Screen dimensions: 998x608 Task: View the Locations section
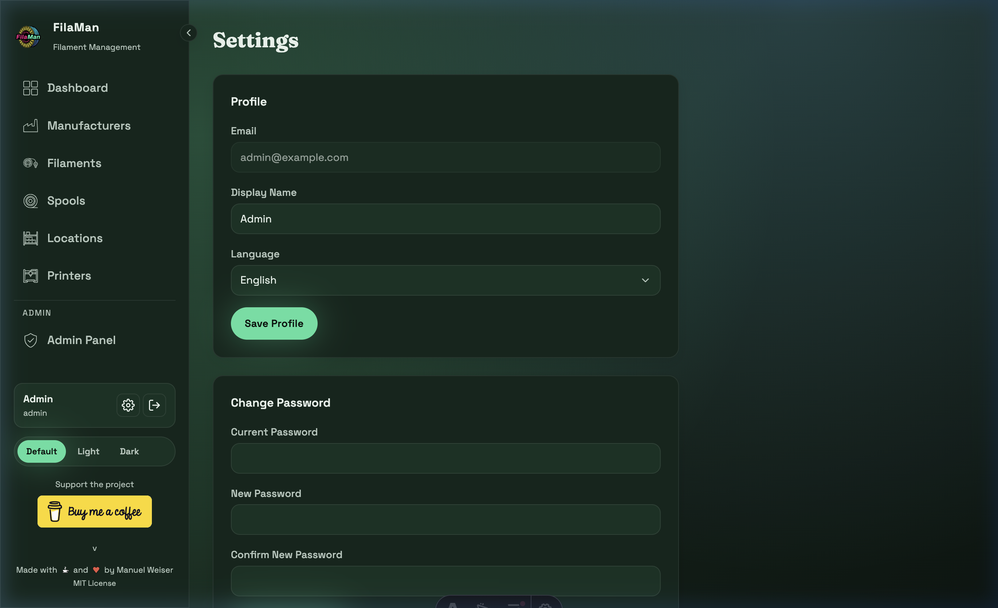click(x=75, y=238)
